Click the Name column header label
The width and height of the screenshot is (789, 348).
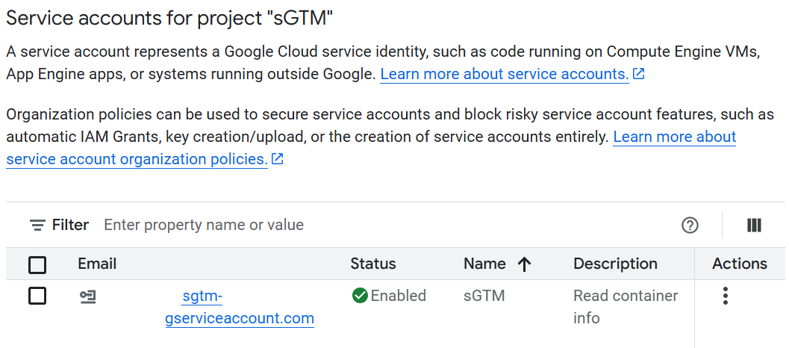click(484, 264)
